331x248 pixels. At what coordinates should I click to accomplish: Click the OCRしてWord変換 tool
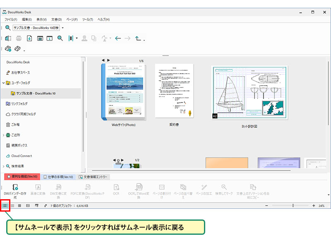tap(139, 191)
